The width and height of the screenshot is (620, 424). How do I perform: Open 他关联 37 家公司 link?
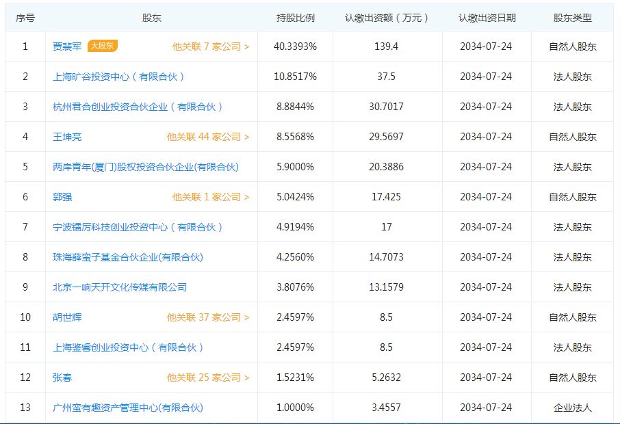coord(208,317)
